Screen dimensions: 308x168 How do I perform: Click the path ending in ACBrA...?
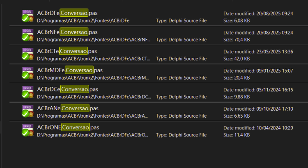[92, 116]
